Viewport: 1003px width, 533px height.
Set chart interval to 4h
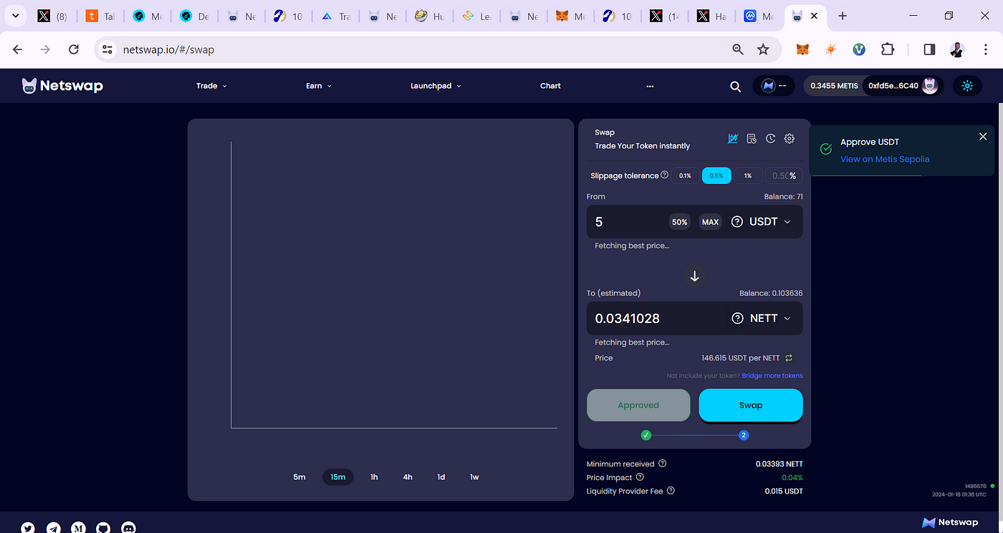point(408,477)
